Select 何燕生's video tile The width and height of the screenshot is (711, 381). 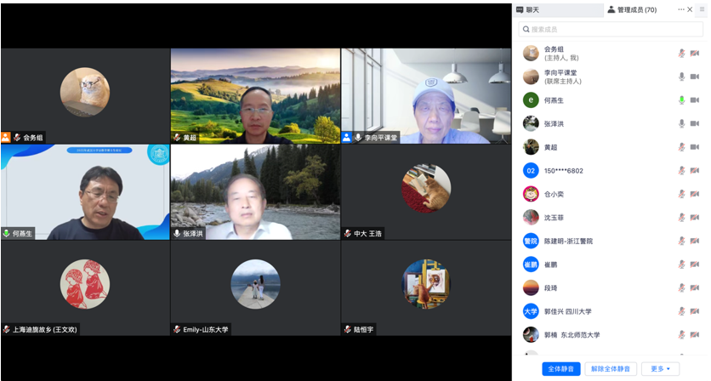(85, 192)
